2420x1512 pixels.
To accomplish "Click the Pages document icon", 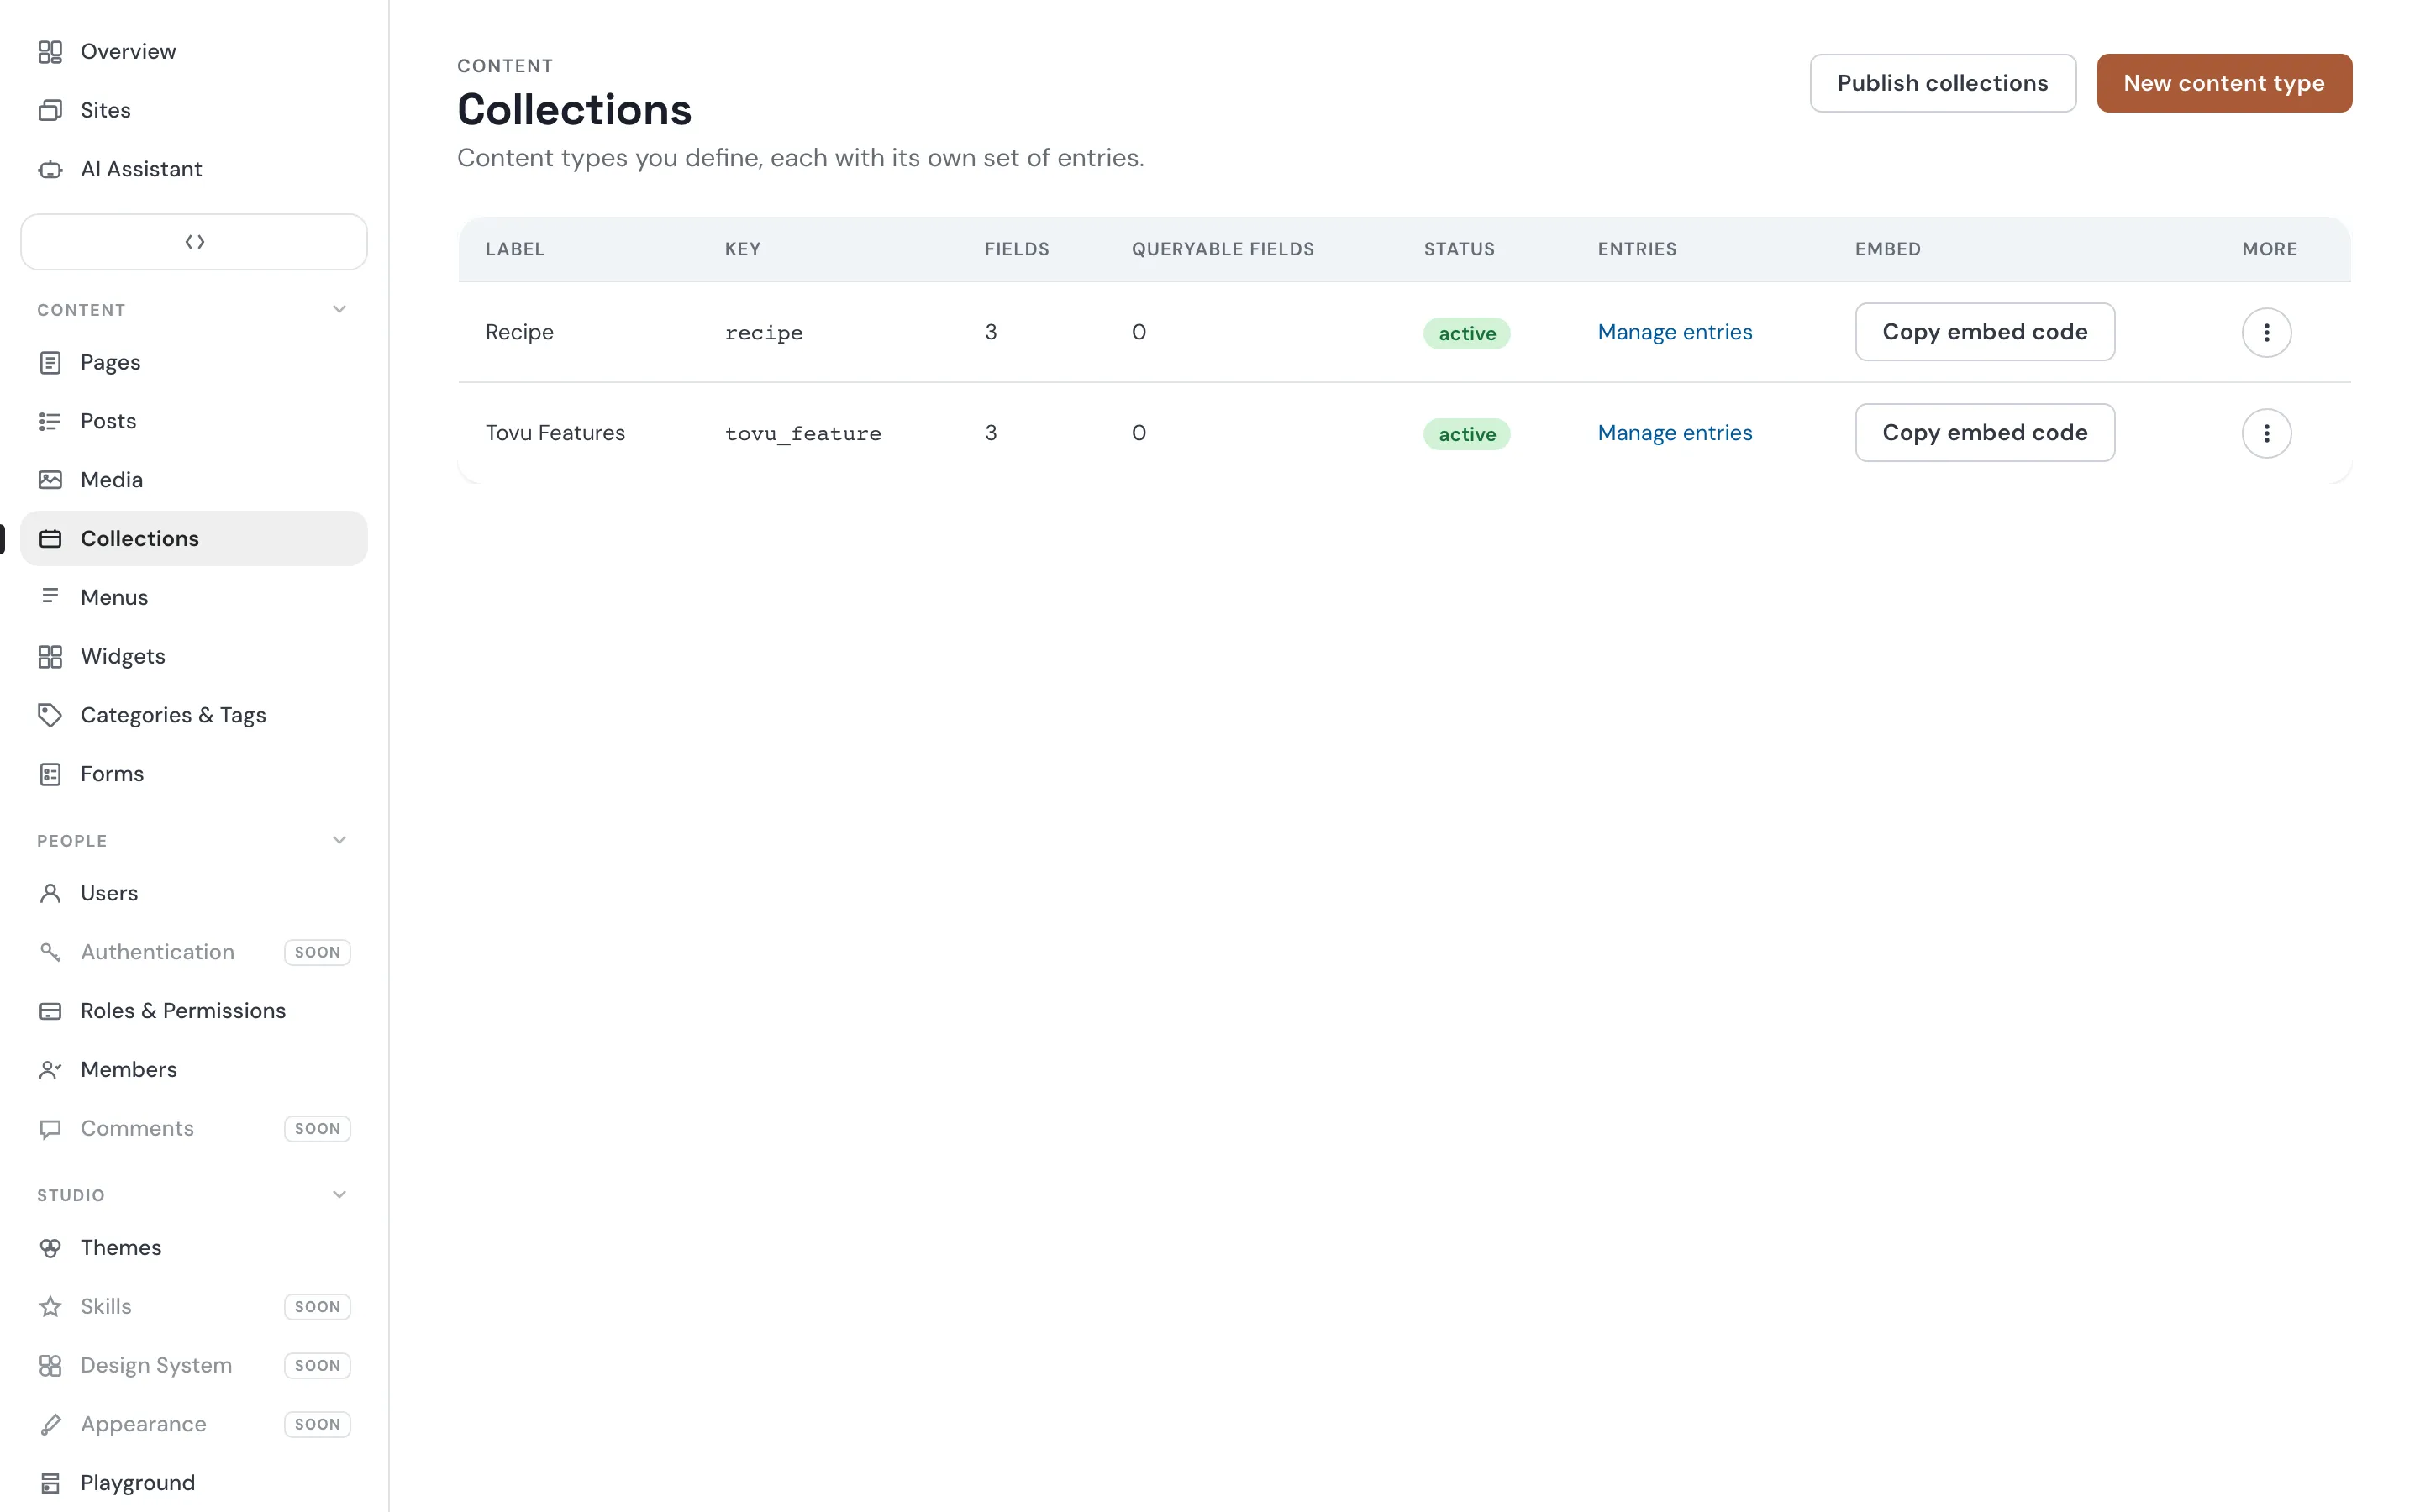I will (50, 362).
